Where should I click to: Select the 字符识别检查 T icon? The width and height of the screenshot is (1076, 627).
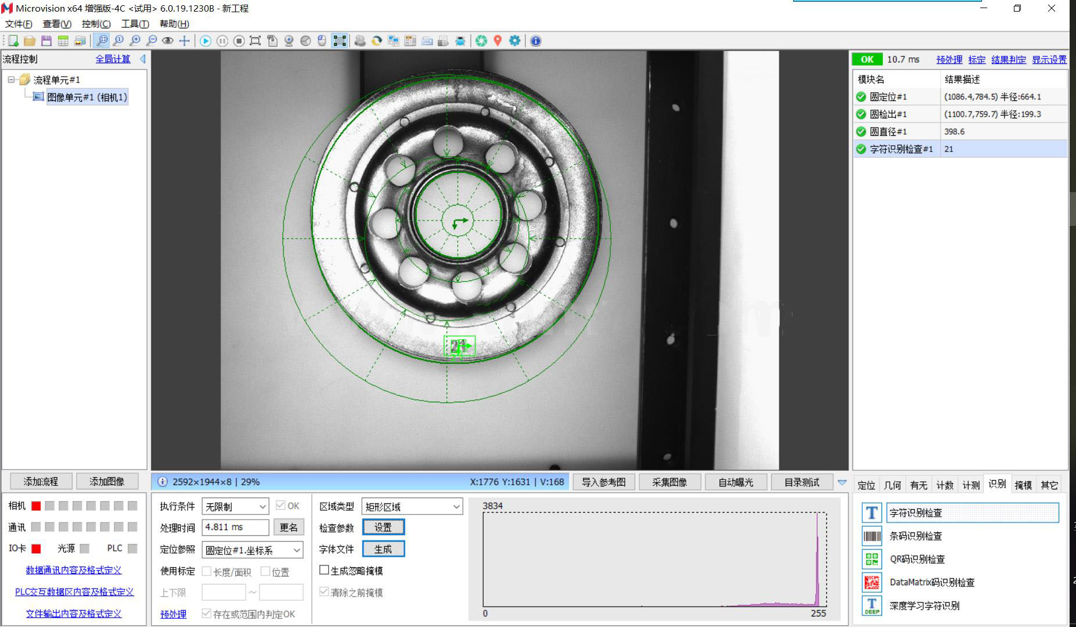(x=872, y=513)
